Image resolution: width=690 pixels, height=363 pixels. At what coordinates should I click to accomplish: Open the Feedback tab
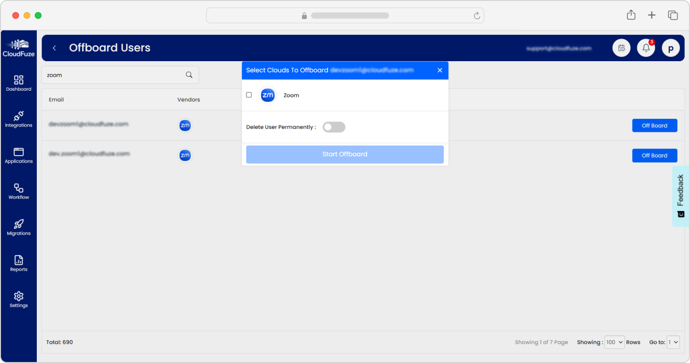(680, 193)
